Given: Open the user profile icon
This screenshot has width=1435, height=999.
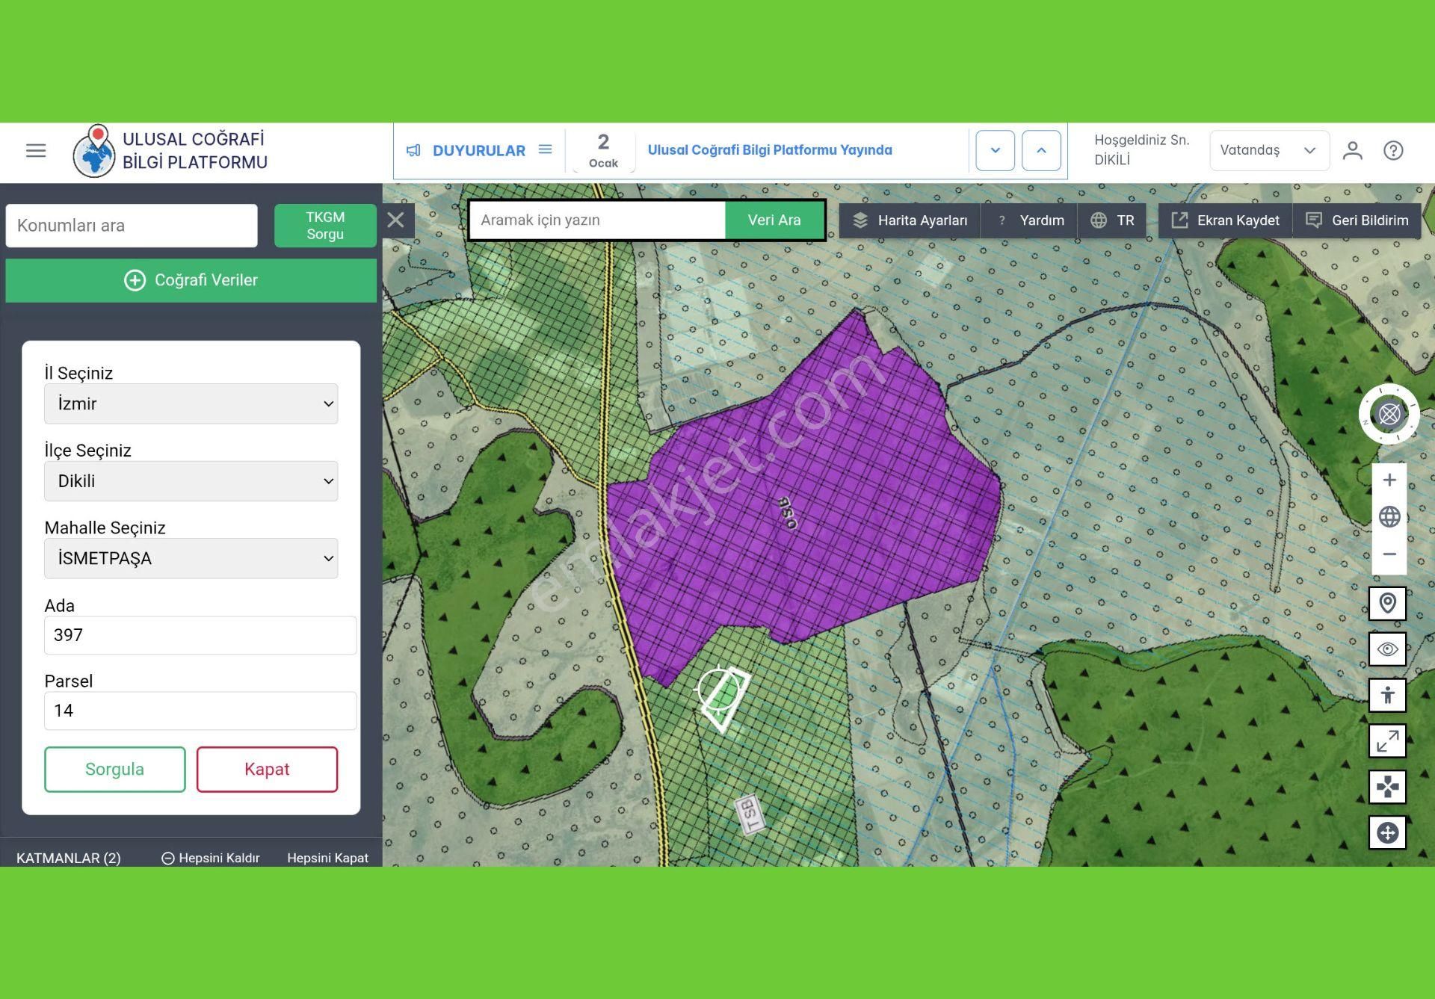Looking at the screenshot, I should 1352,151.
